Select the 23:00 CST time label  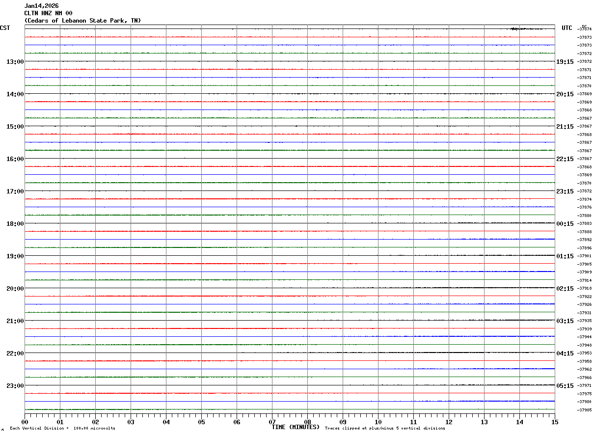[x=15, y=386]
